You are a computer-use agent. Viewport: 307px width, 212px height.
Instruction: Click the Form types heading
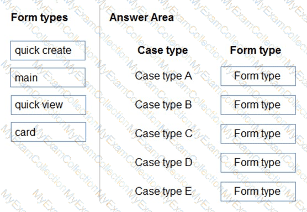click(39, 18)
